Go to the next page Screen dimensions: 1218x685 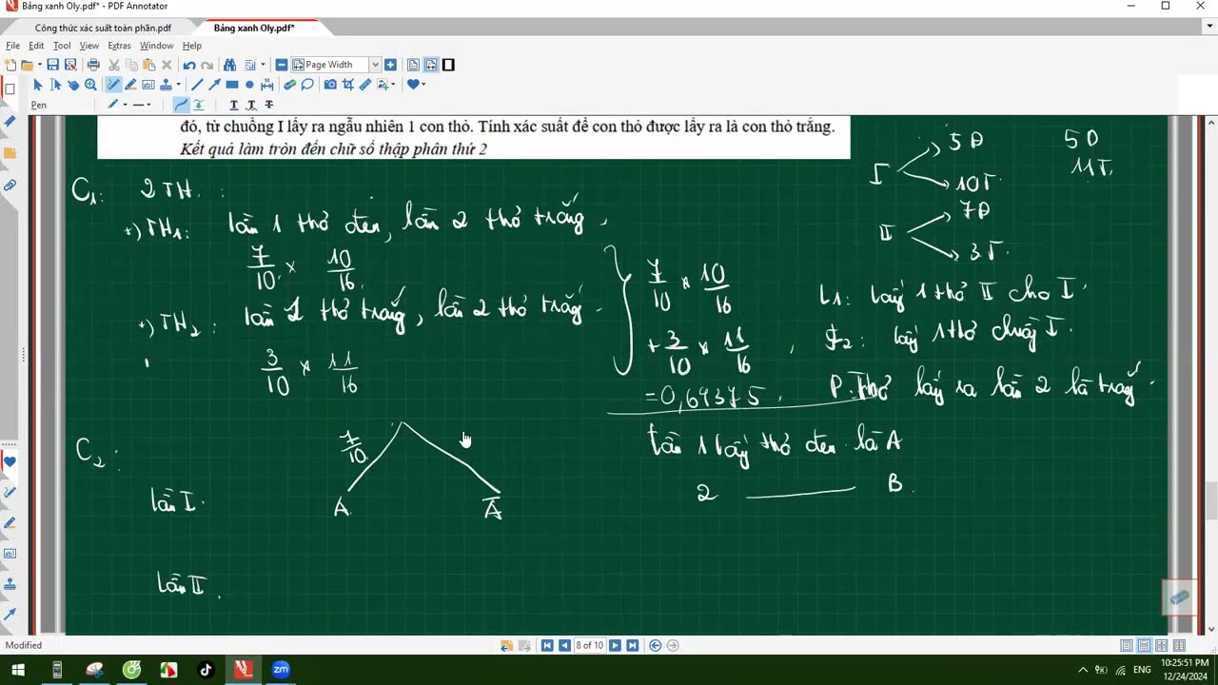(615, 645)
